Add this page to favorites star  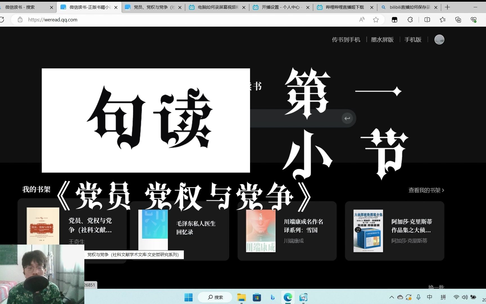click(x=376, y=20)
